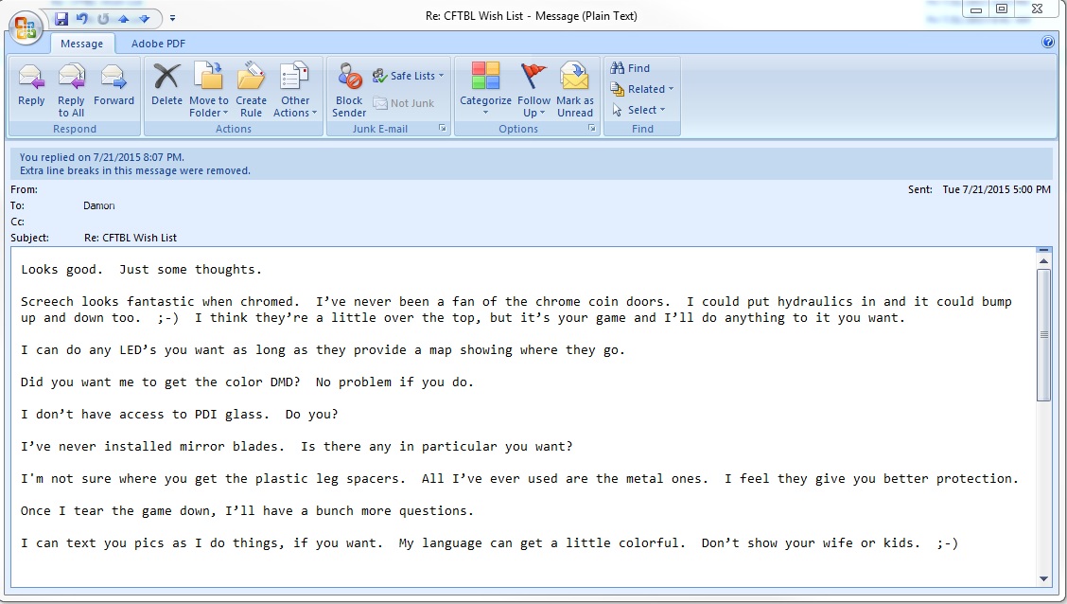Image resolution: width=1067 pixels, height=604 pixels.
Task: Click the Save icon in quick access toolbar
Action: click(x=61, y=18)
